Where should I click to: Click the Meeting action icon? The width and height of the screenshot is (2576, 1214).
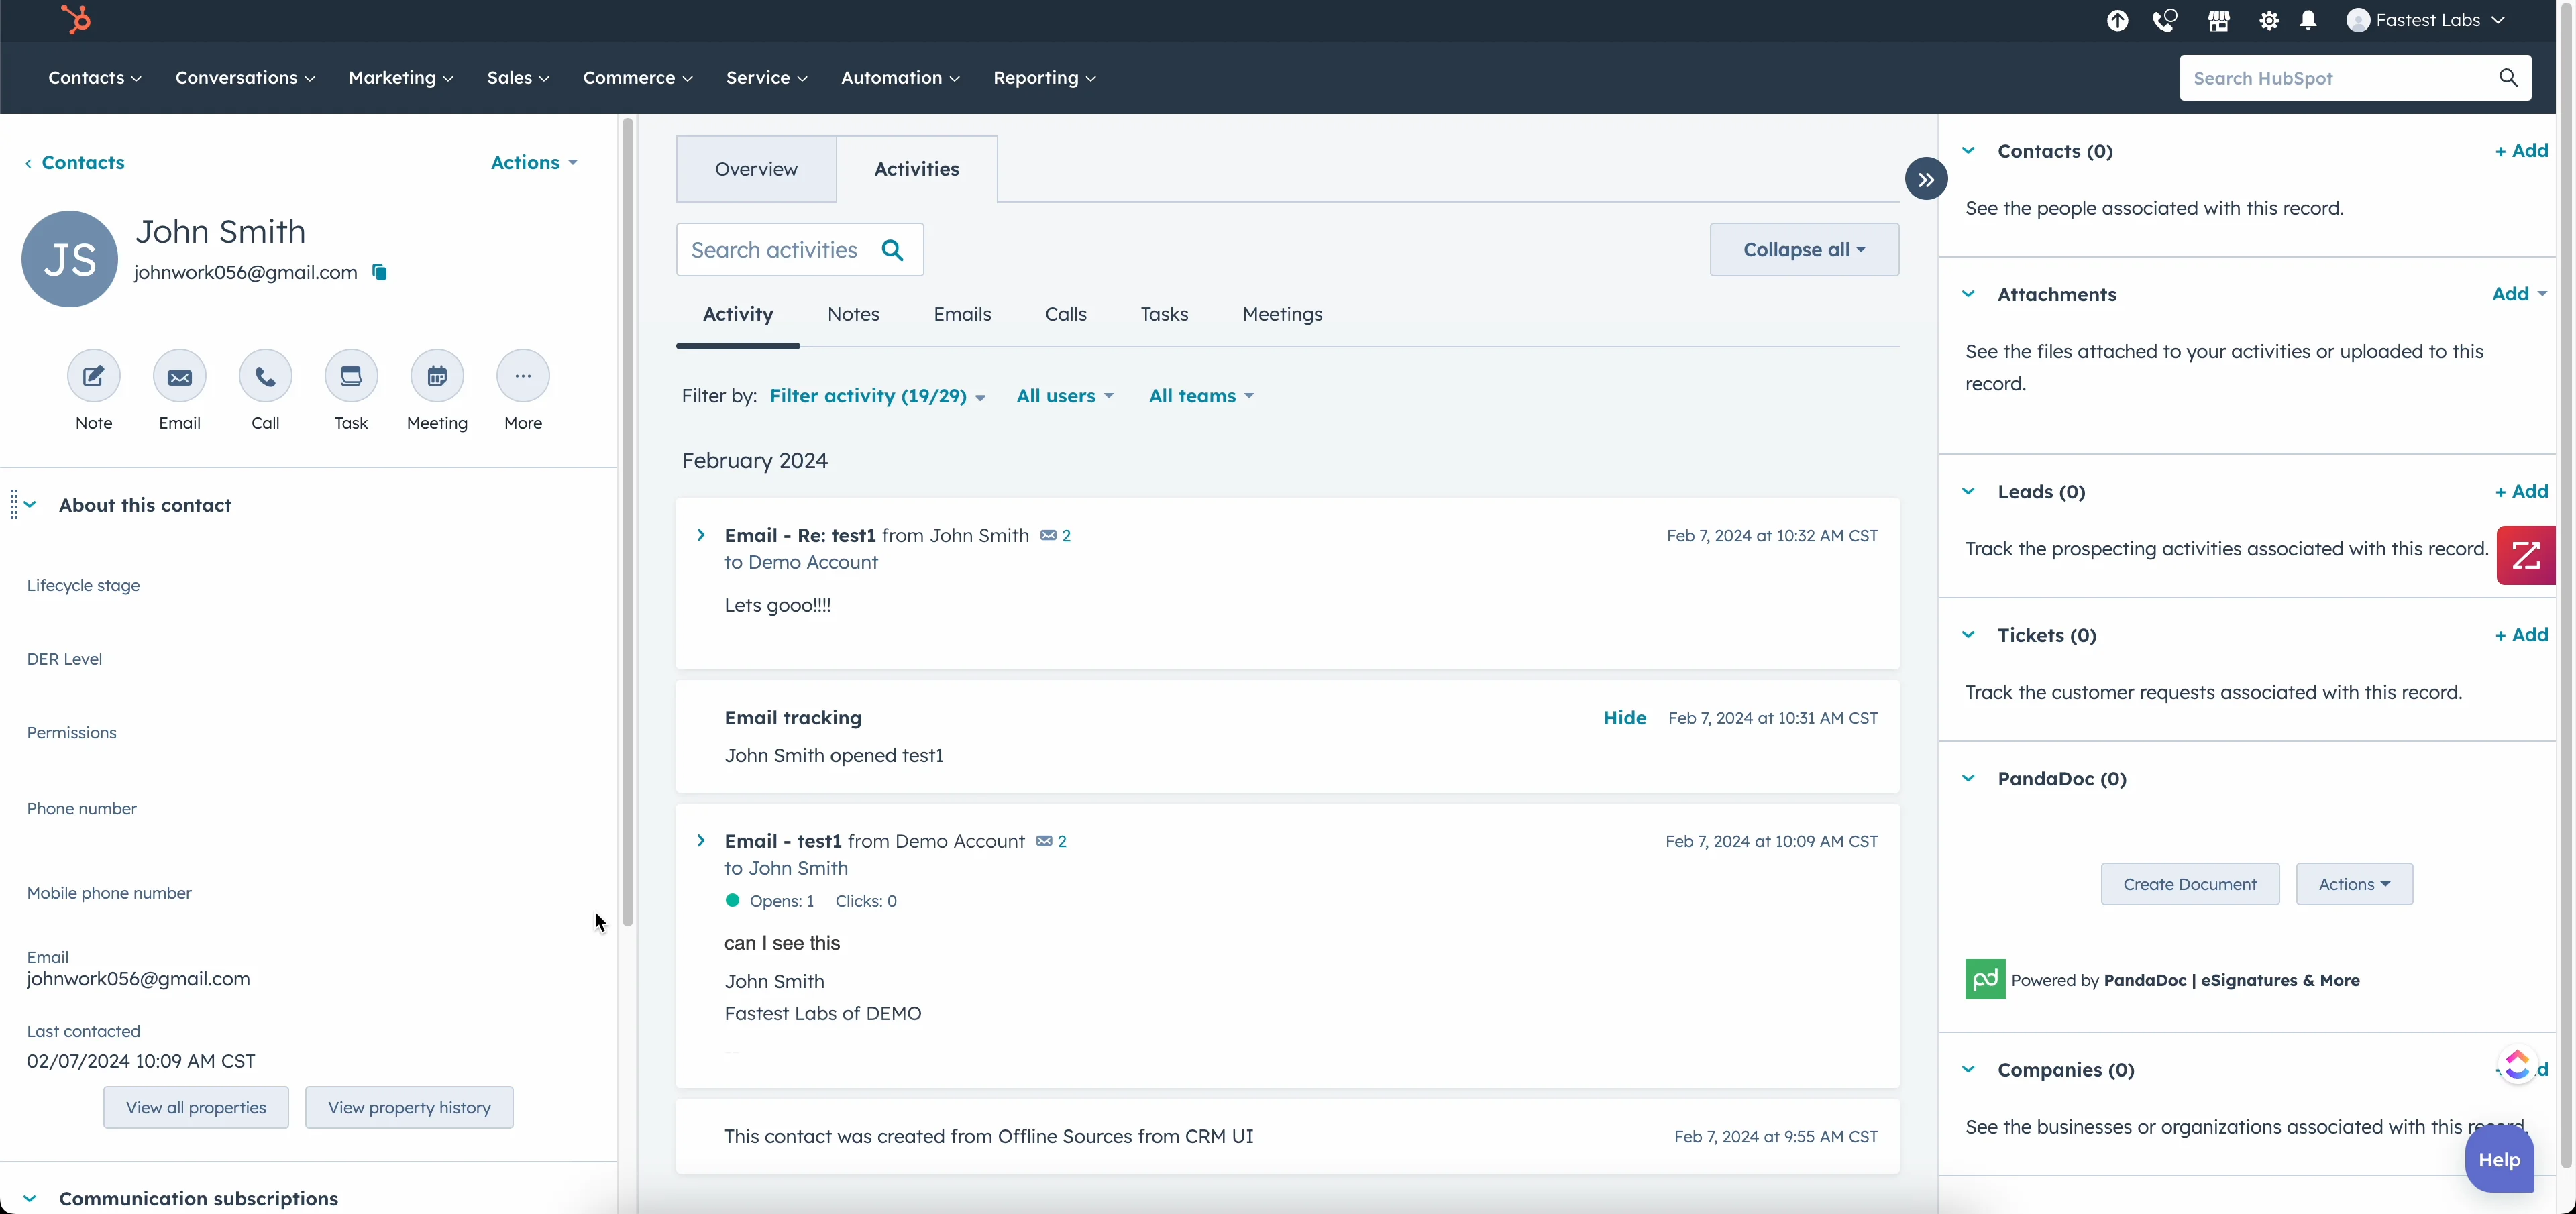[437, 376]
